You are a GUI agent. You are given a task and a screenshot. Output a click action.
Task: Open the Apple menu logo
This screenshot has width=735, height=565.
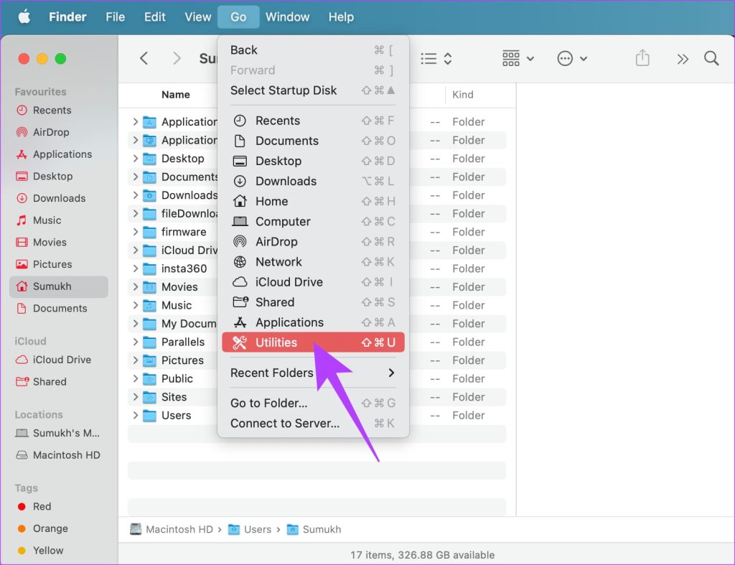pos(24,17)
